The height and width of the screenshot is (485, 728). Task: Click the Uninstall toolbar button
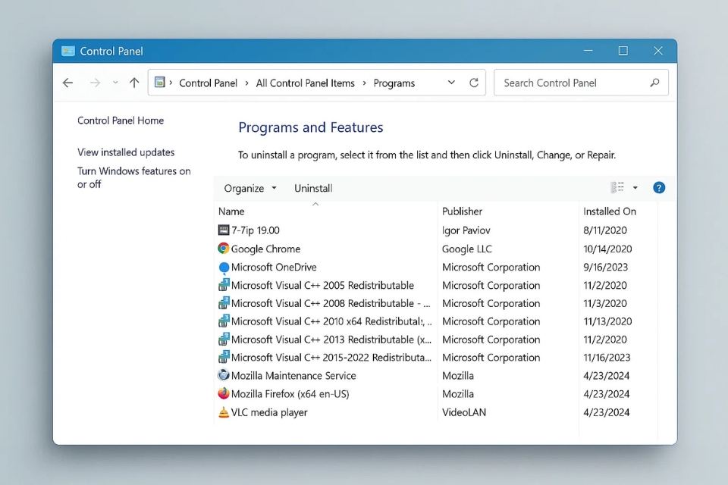point(313,188)
